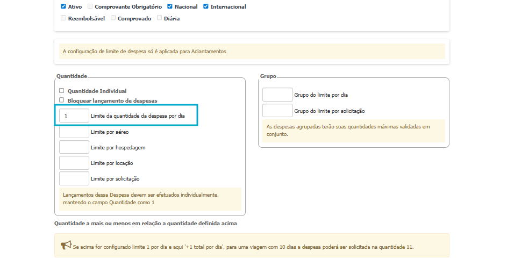Click the Grupo do limite por dia field

point(277,95)
